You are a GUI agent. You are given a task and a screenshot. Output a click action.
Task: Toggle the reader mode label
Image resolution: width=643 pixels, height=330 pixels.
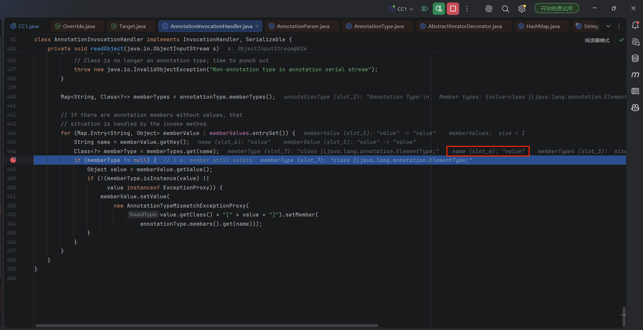(597, 40)
